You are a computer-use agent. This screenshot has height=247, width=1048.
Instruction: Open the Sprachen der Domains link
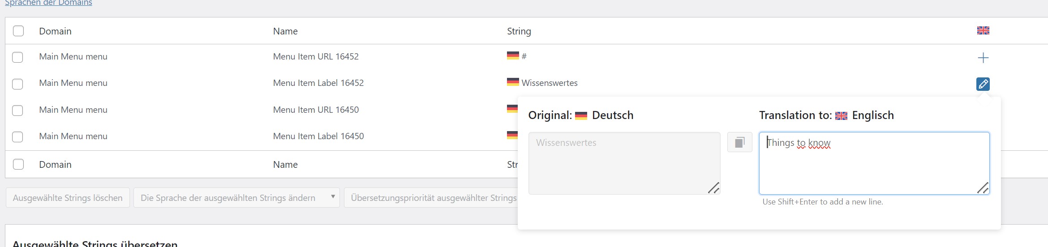tap(48, 3)
